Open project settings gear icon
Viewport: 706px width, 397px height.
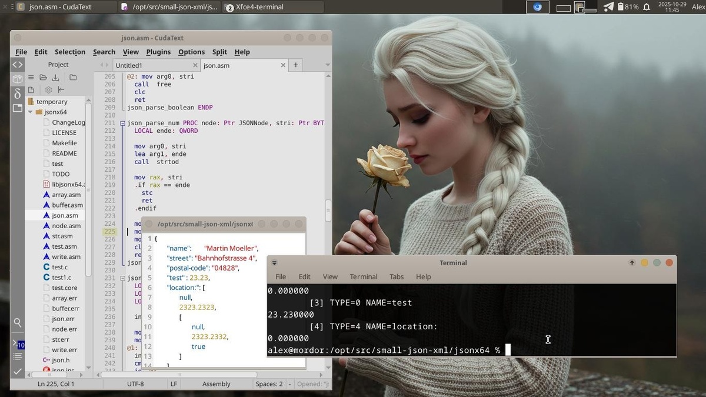click(x=48, y=90)
